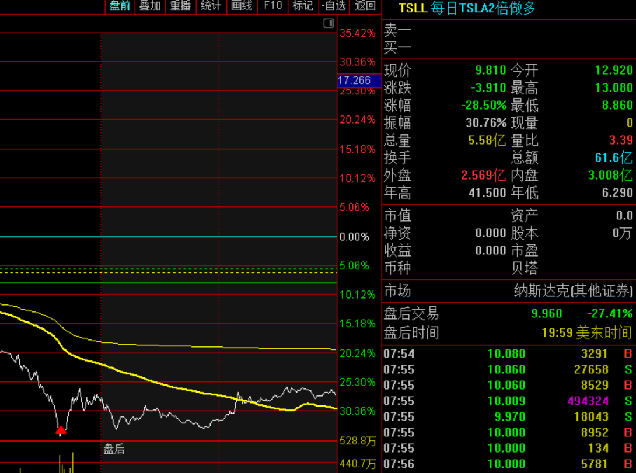
Task: Select the after-hours time 19:59 美东时间
Action: click(x=586, y=333)
